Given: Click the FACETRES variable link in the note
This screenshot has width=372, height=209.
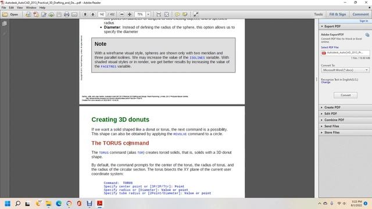Looking at the screenshot, I should click(x=109, y=67).
